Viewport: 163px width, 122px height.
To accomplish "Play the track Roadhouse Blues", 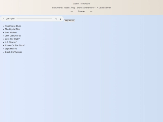I will pos(13,26).
